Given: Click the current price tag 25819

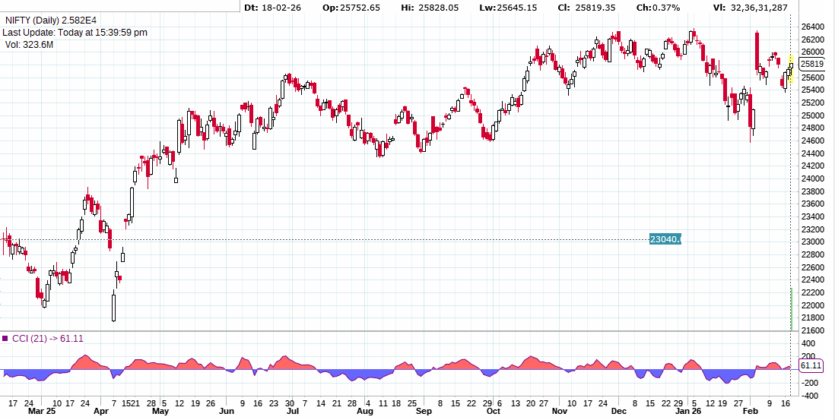Looking at the screenshot, I should pos(812,65).
